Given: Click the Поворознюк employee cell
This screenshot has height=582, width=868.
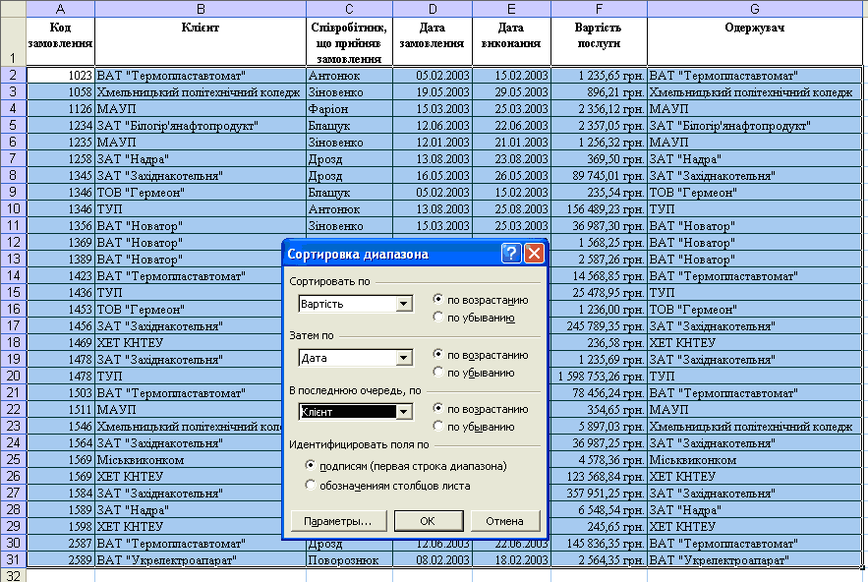Looking at the screenshot, I should tap(349, 559).
